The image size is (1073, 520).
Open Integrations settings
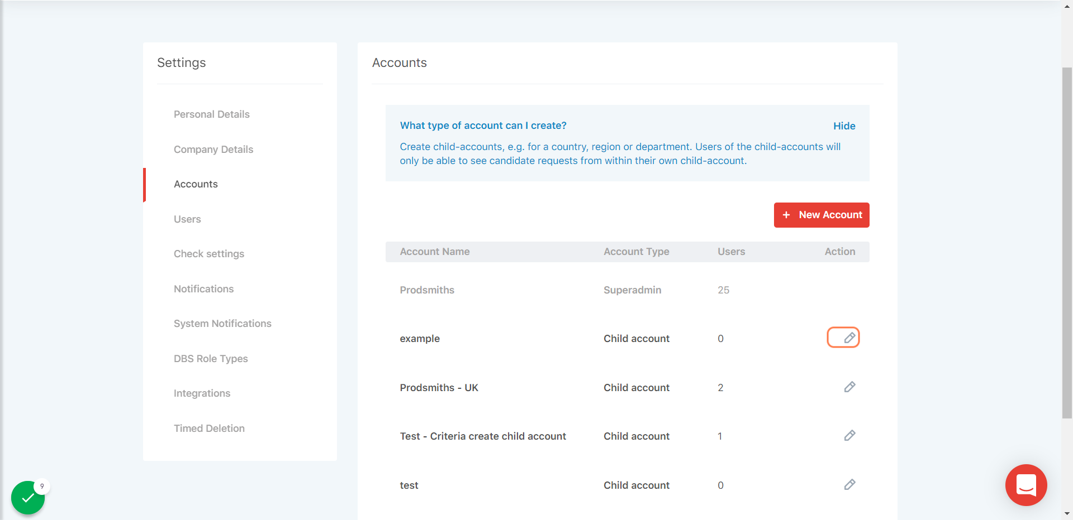click(x=202, y=393)
